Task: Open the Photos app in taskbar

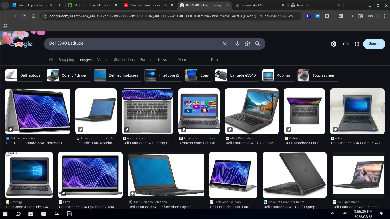Action: [x=57, y=214]
